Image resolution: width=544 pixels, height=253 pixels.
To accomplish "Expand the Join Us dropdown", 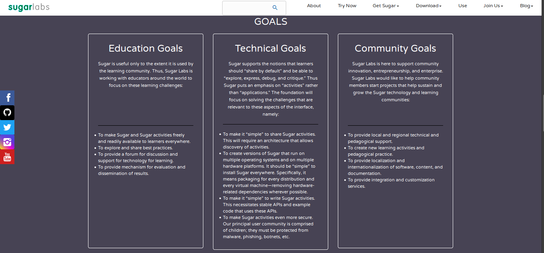I will point(493,6).
